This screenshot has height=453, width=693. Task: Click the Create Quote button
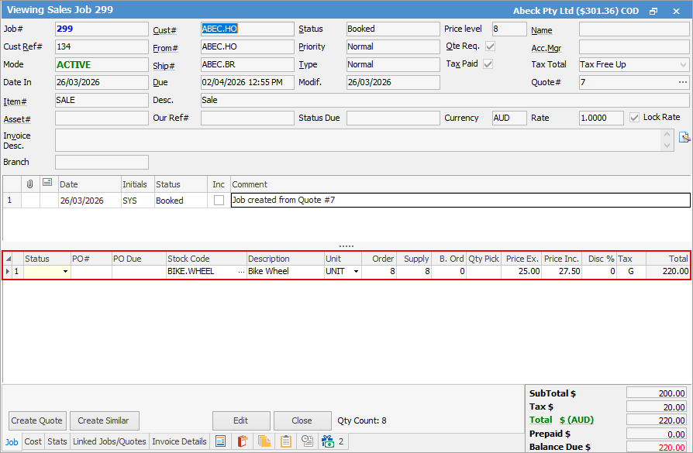[37, 420]
